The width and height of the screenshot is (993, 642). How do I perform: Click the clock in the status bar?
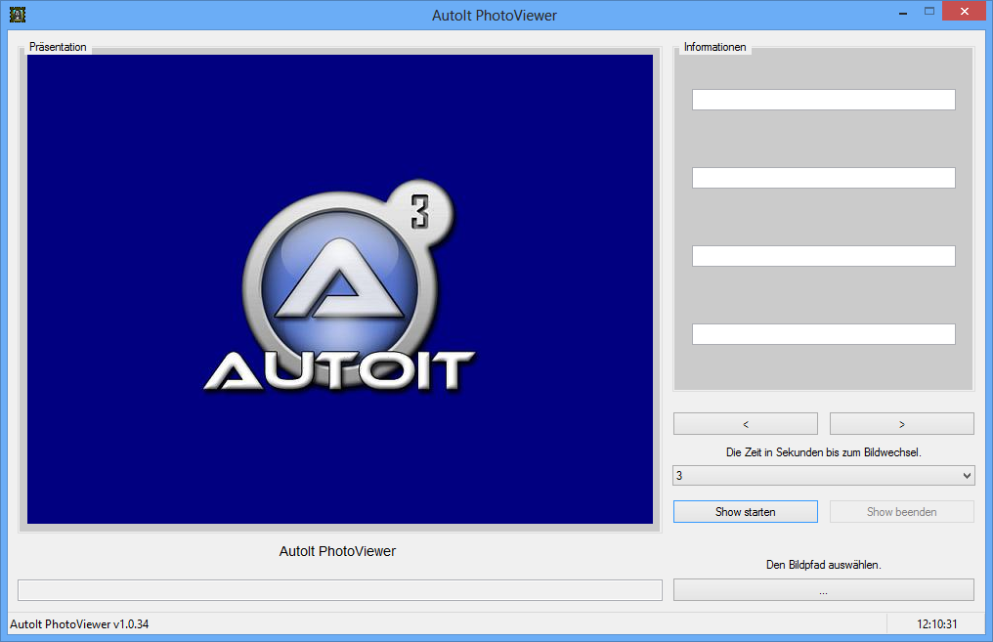click(x=936, y=624)
